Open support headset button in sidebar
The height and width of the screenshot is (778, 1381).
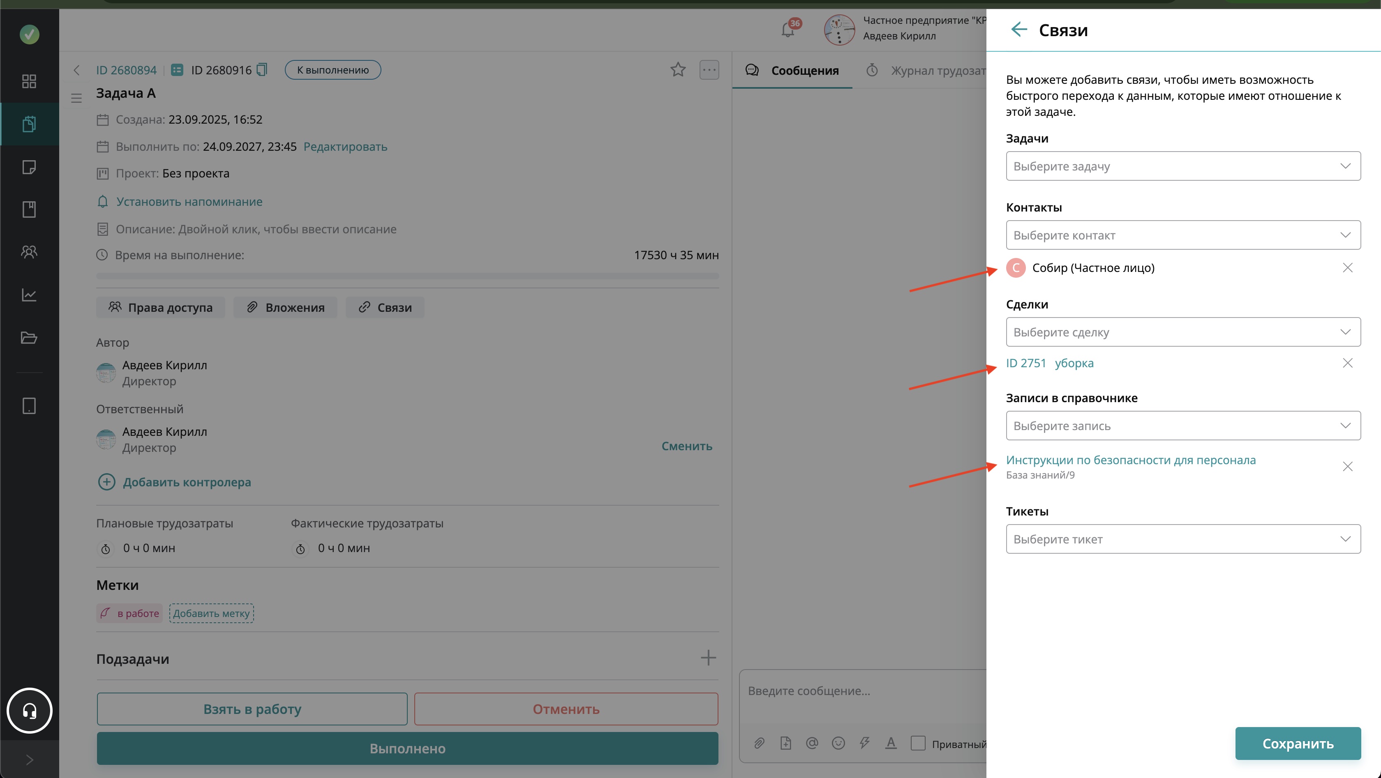tap(30, 711)
